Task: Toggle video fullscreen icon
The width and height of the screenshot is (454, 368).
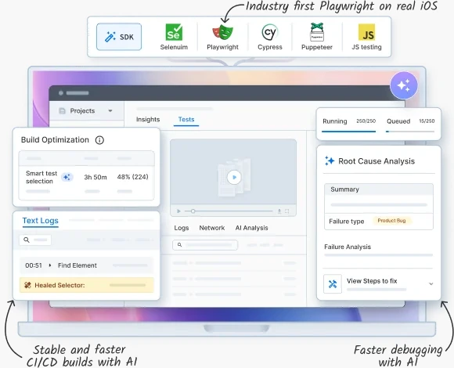Action: (x=287, y=211)
